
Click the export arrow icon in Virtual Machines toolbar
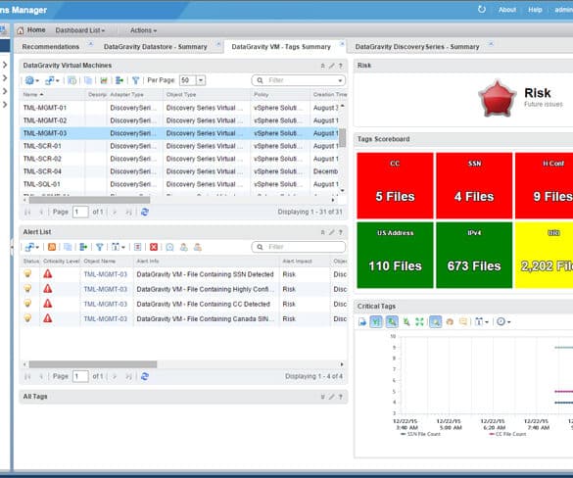pos(119,80)
